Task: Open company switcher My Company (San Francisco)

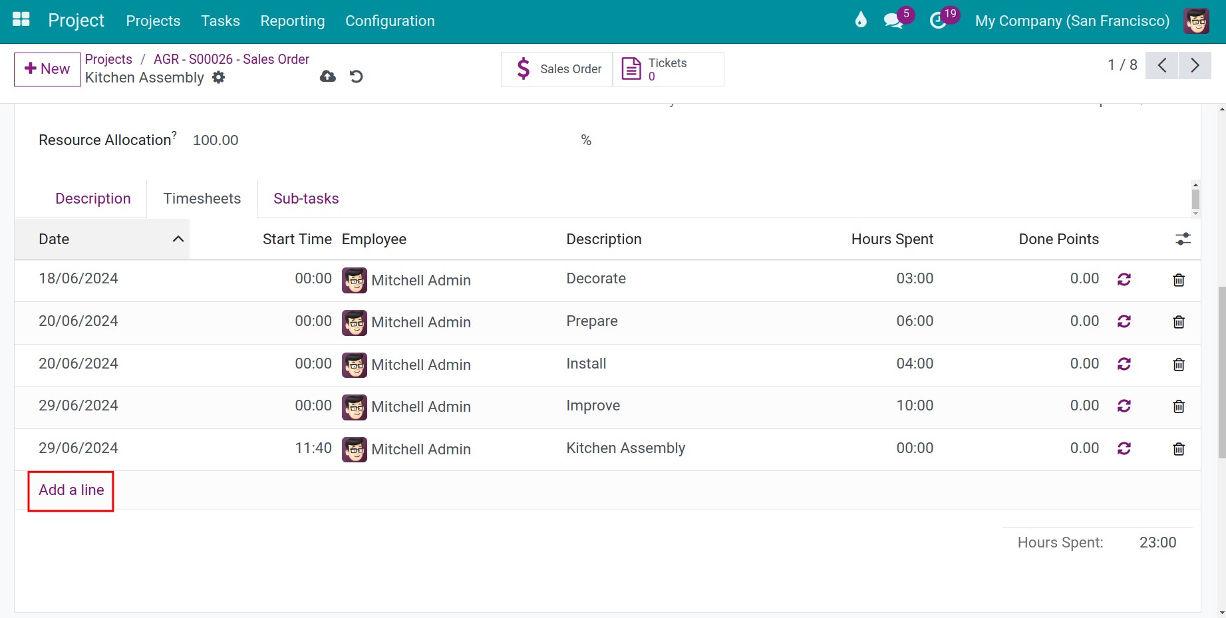Action: (x=1072, y=21)
